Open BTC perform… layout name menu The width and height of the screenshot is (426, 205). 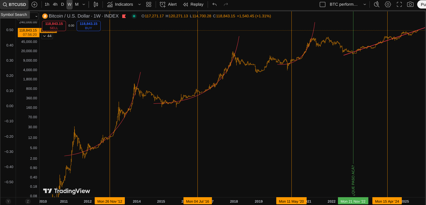[x=344, y=4]
